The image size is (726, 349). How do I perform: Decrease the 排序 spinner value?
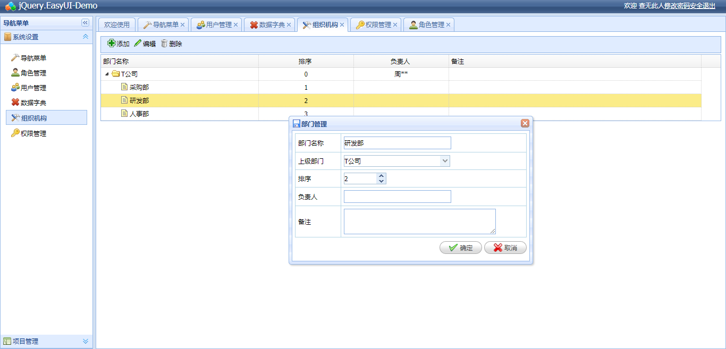pos(381,181)
